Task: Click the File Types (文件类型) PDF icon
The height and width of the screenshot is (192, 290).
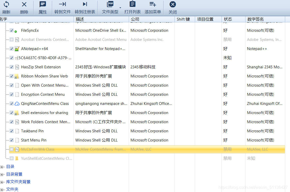Action: (110, 4)
